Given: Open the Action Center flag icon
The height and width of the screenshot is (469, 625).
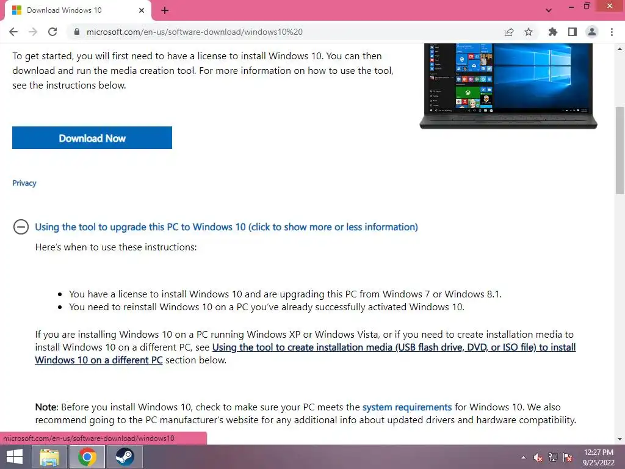Looking at the screenshot, I should (x=568, y=457).
